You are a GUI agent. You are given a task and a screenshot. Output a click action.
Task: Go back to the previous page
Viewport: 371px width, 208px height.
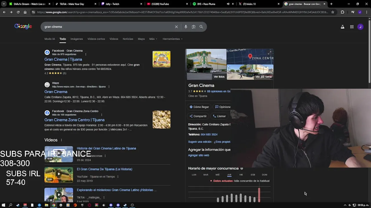click(4, 12)
